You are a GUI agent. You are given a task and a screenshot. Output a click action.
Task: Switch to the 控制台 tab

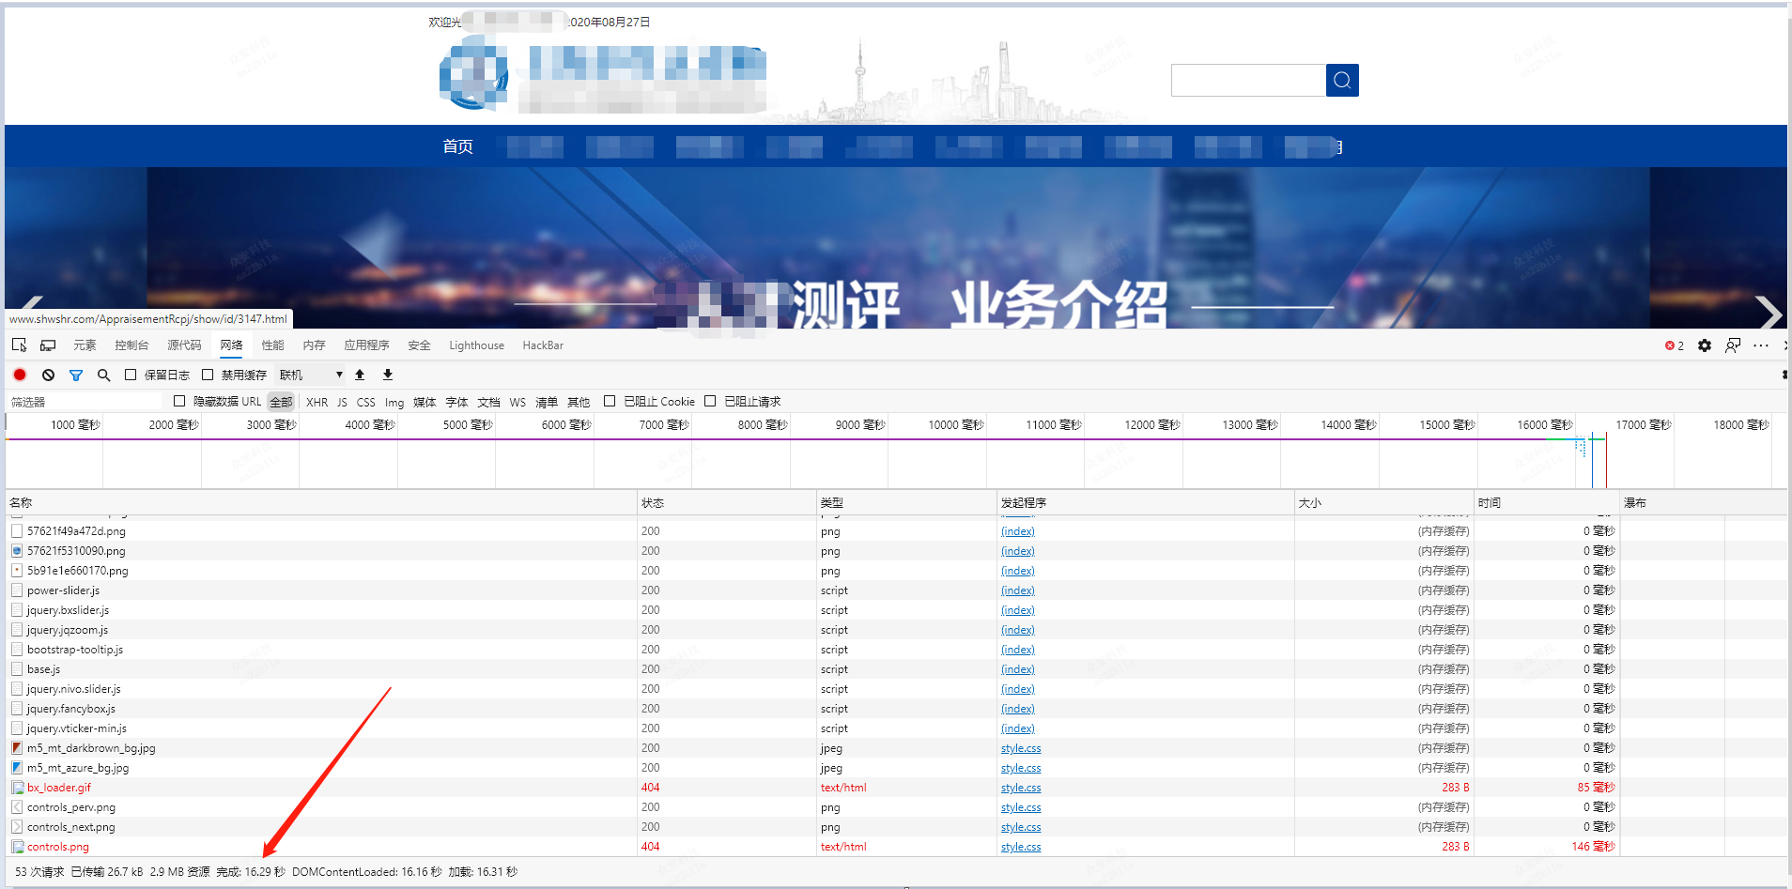click(131, 345)
